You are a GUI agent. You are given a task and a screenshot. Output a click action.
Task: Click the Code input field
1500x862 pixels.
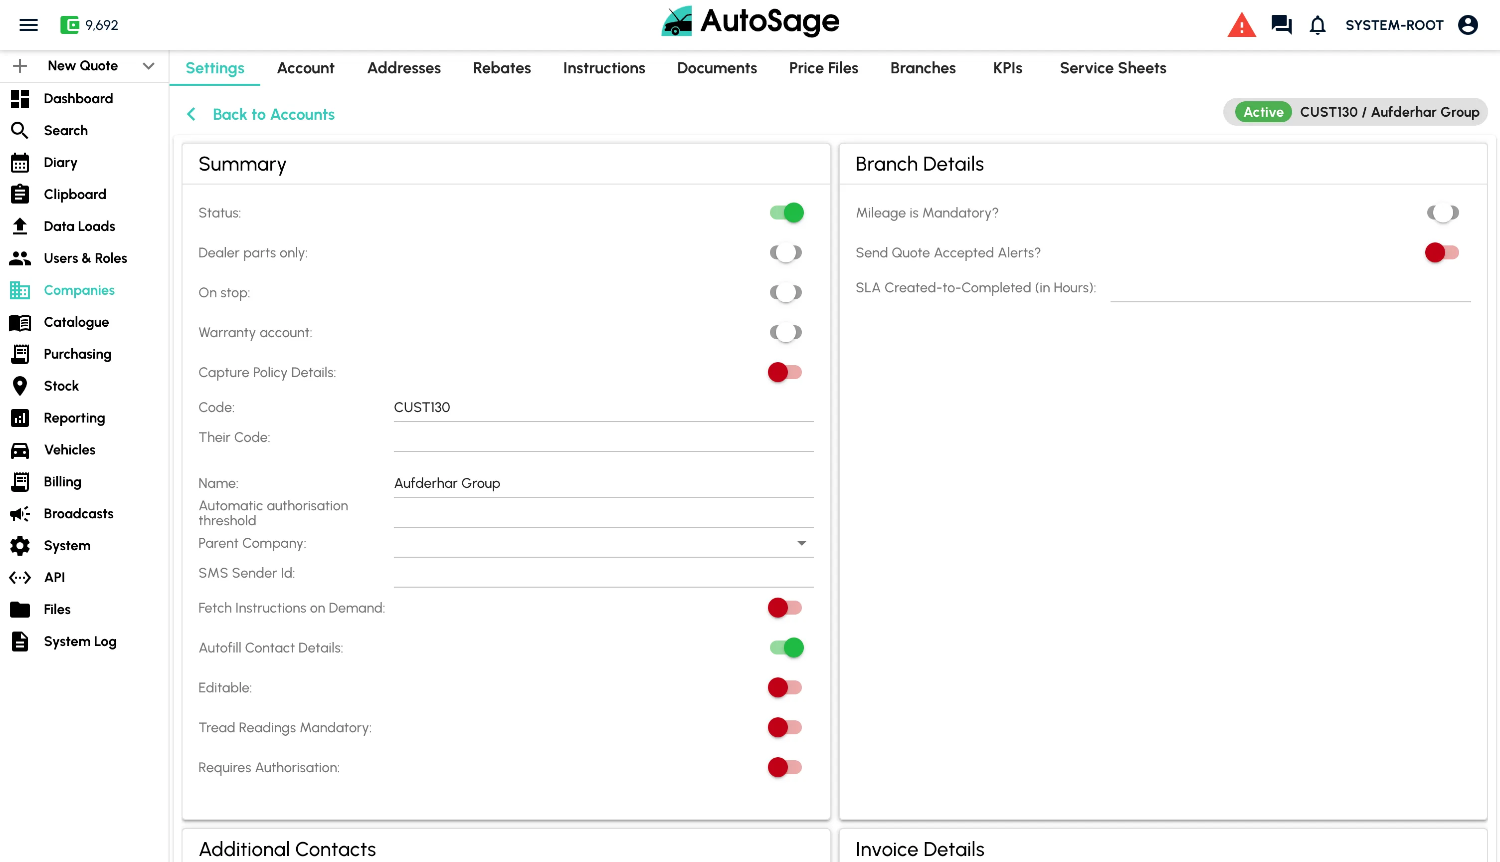[x=603, y=408]
